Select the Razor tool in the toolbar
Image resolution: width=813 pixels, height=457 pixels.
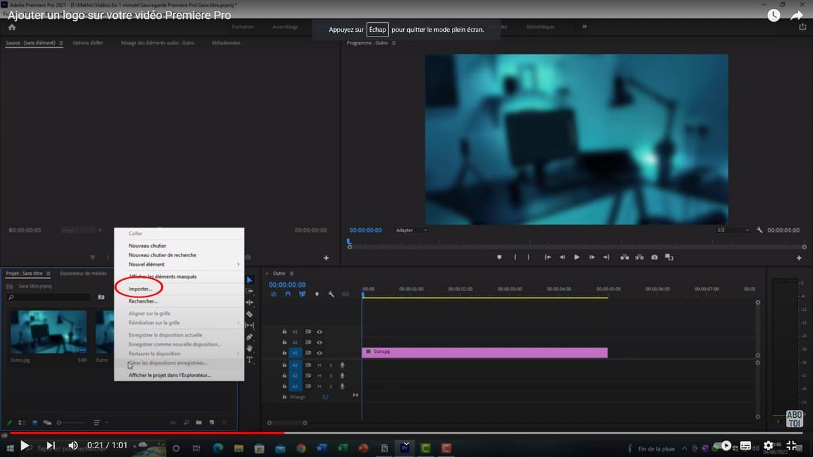point(249,314)
